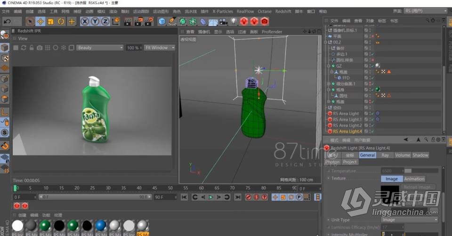Click the record keyframe button
The width and height of the screenshot is (452, 236).
[249, 197]
